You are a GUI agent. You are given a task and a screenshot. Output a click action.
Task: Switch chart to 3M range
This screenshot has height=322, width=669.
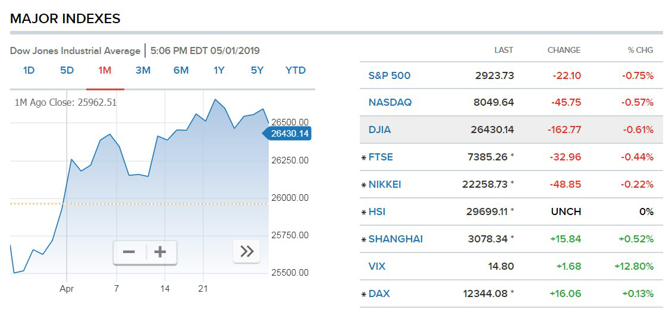point(143,70)
